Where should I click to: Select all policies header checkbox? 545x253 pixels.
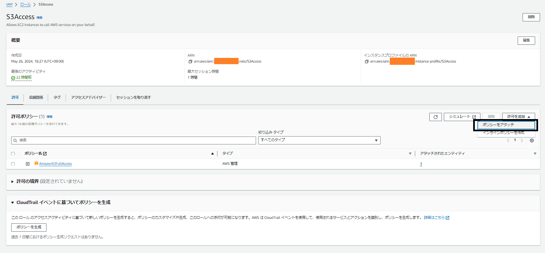pos(13,154)
